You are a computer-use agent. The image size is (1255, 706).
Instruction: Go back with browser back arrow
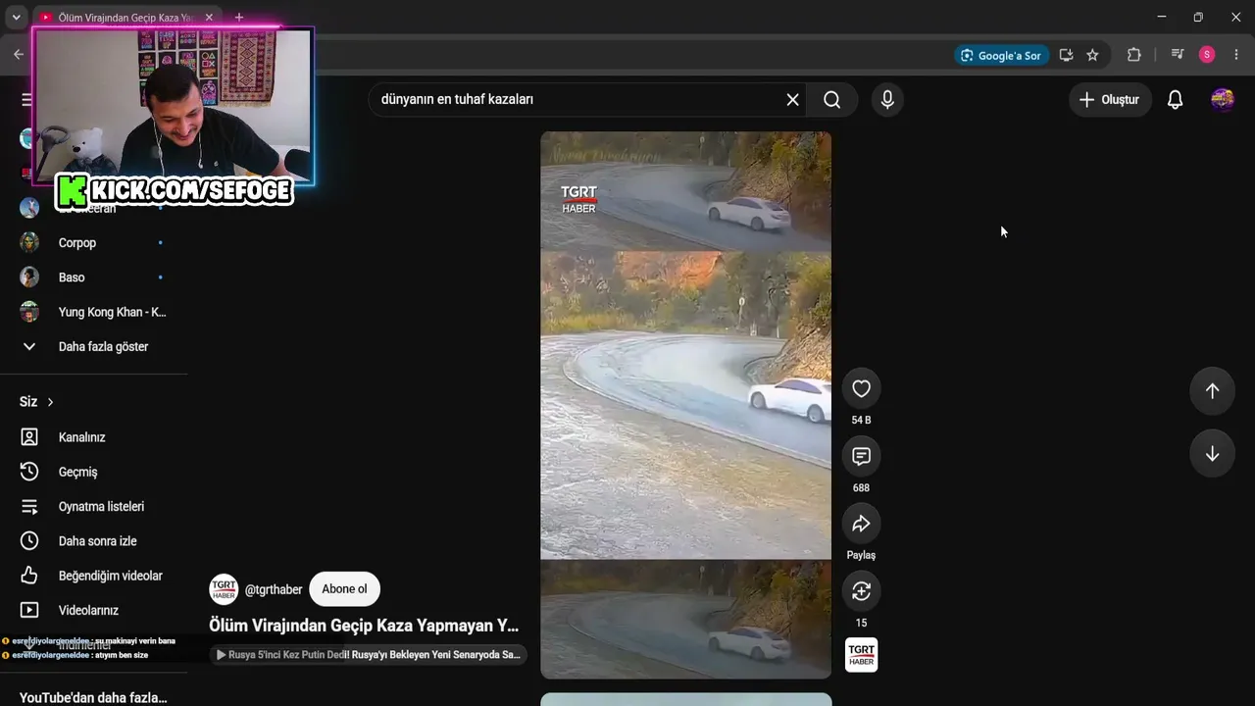(x=18, y=55)
